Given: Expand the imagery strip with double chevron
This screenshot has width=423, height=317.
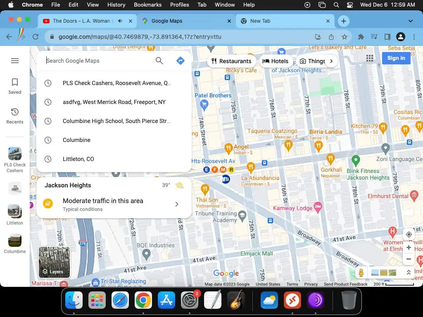Looking at the screenshot, I should [x=409, y=272].
